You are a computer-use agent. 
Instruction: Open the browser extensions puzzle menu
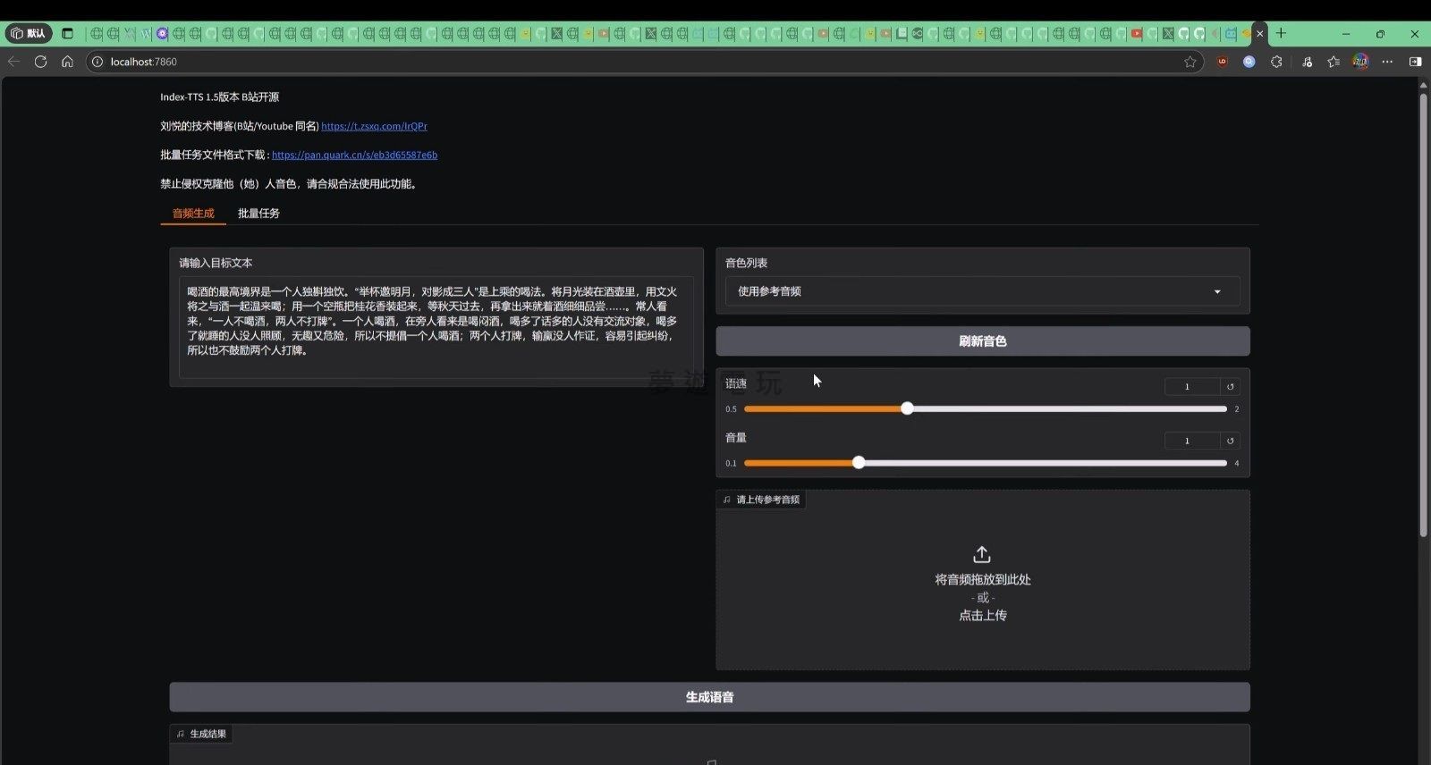click(1276, 62)
